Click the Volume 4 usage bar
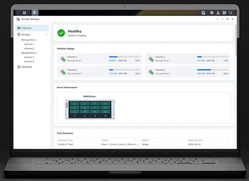This screenshot has height=181, width=249. pyautogui.click(x=212, y=70)
